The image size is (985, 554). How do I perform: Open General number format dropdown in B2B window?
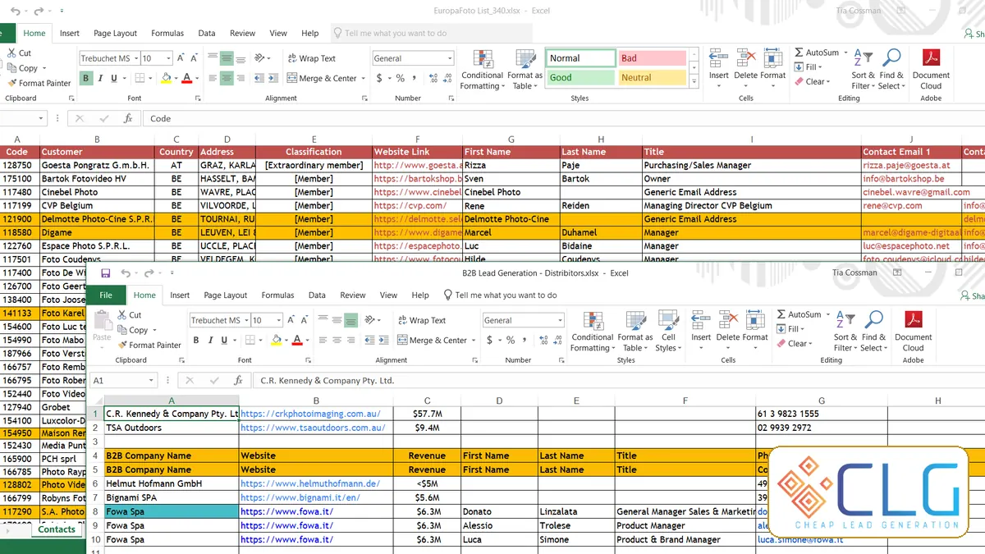click(561, 320)
